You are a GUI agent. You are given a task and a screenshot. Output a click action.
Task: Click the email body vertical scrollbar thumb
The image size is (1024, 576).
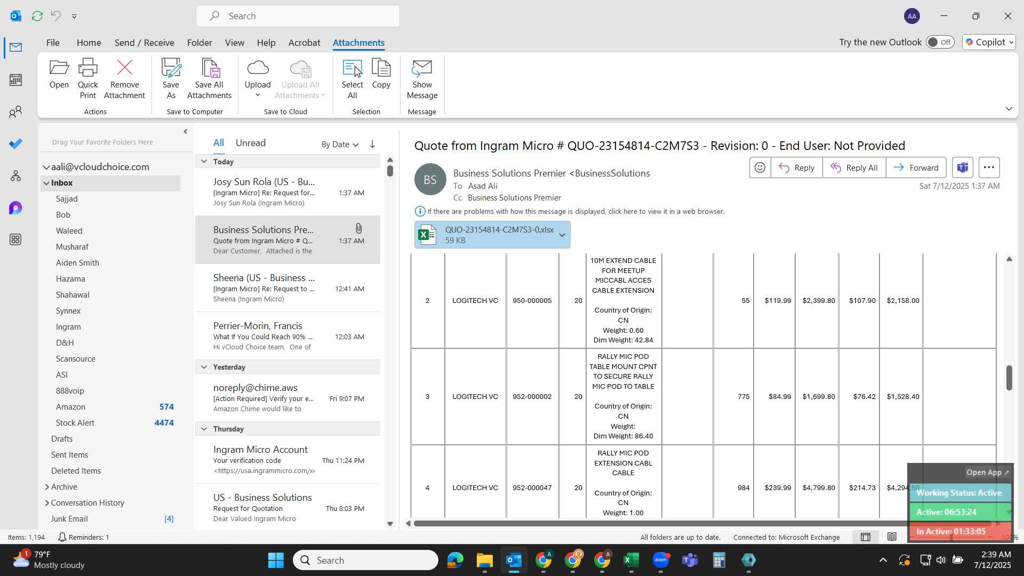pyautogui.click(x=1009, y=378)
